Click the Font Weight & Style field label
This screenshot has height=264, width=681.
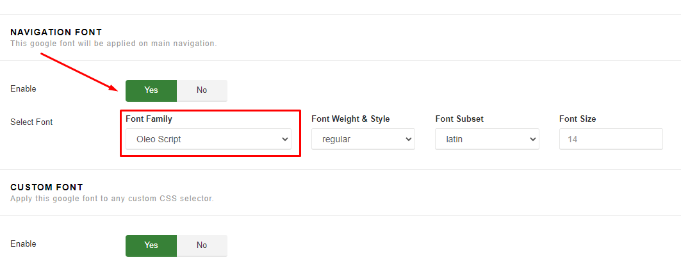click(x=350, y=119)
